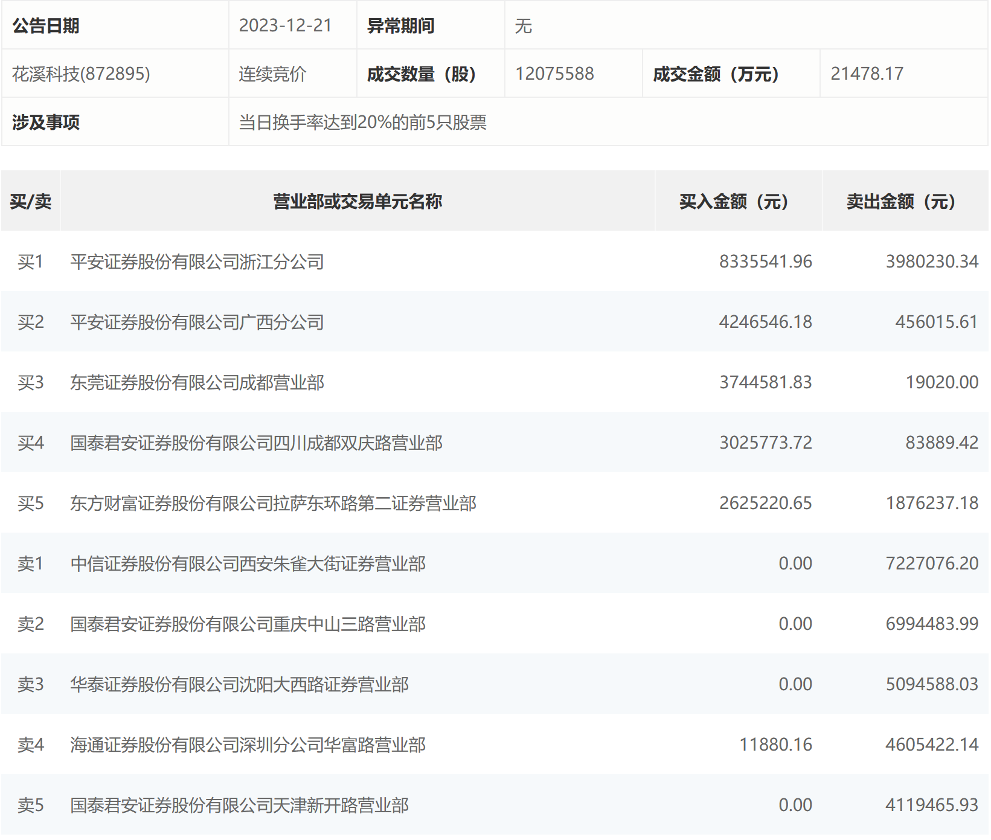
Task: Select 平安证券股份有限公司广西分公司 row name
Action: (197, 322)
